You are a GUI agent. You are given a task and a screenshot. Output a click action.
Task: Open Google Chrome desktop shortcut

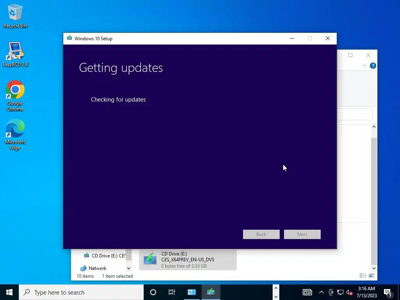pyautogui.click(x=15, y=96)
